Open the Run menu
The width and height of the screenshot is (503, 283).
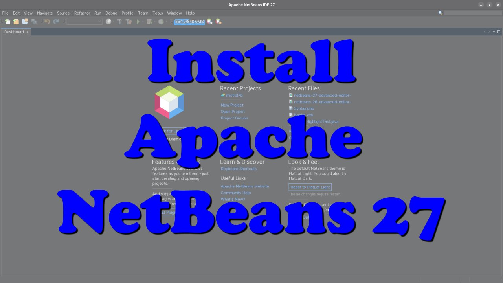coord(98,13)
